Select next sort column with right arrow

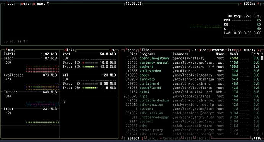pos(258,50)
